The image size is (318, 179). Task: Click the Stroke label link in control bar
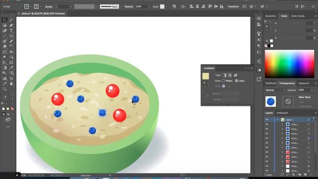(49, 6)
